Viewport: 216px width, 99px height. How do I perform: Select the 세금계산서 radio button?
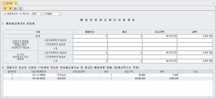pyautogui.click(x=5, y=14)
